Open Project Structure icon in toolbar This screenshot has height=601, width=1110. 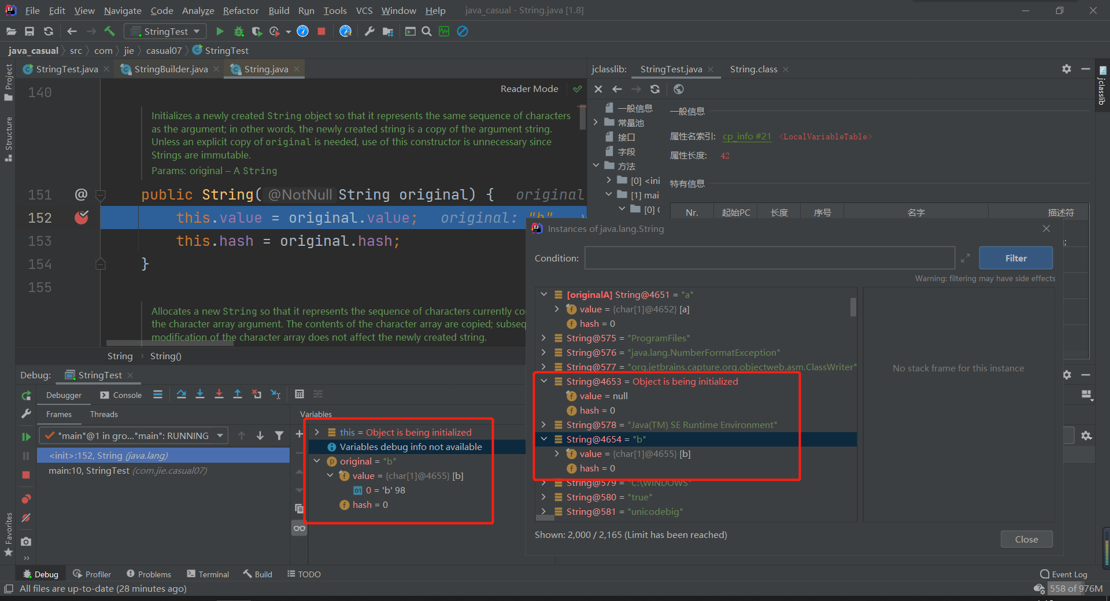(388, 31)
